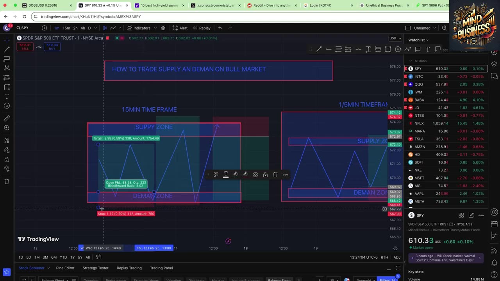Open drawing settings gear in popup toolbar
The image size is (500, 281).
coord(255,174)
